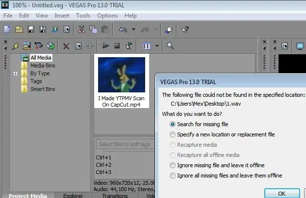Image resolution: width=306 pixels, height=198 pixels.
Task: Select Specify a new location or replacement file
Action: 222,134
